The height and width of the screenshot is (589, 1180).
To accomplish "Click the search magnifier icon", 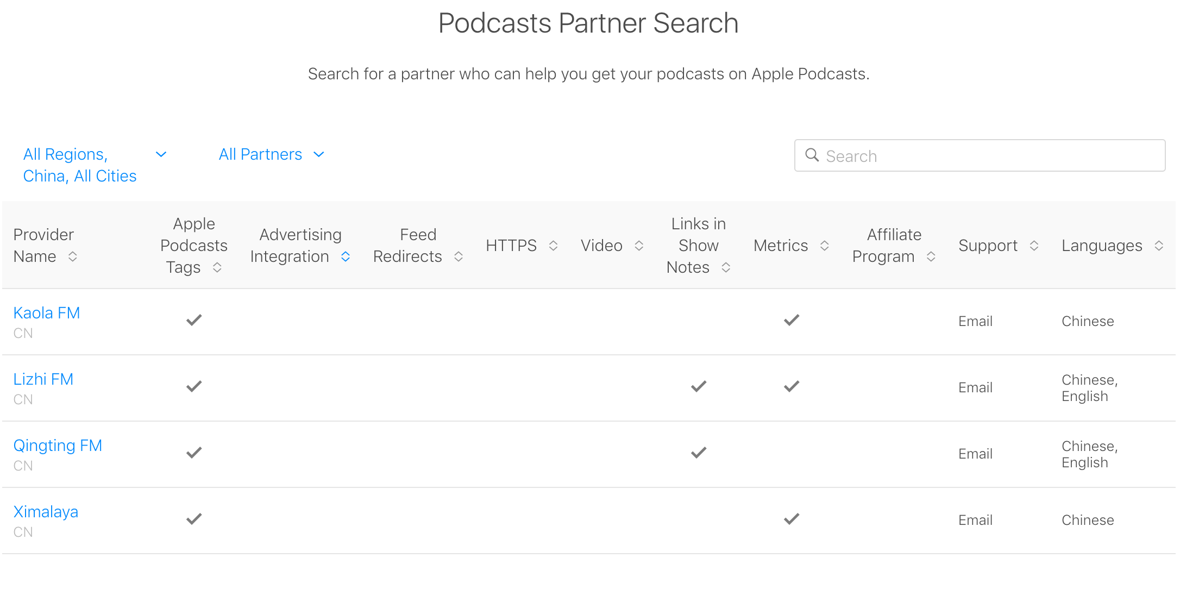I will coord(812,155).
